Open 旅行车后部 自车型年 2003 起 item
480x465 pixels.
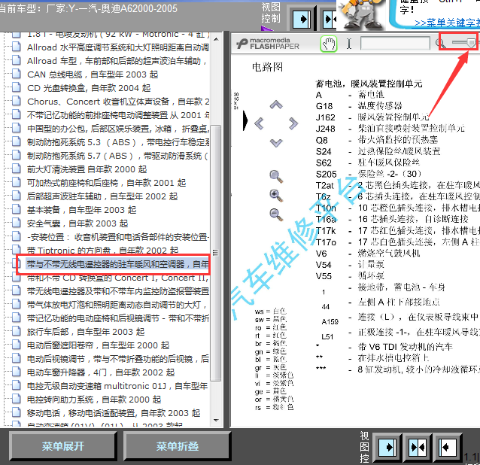pos(86,332)
